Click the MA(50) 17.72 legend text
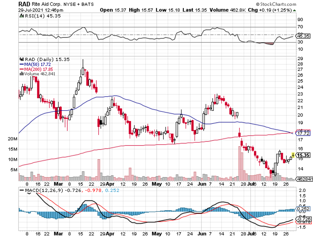 (x=38, y=64)
